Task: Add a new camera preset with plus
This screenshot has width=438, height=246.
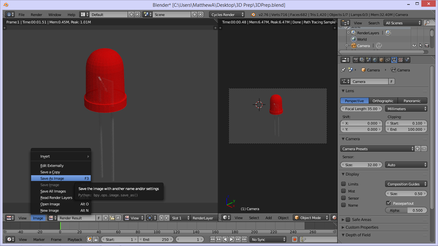Action: pos(417,149)
